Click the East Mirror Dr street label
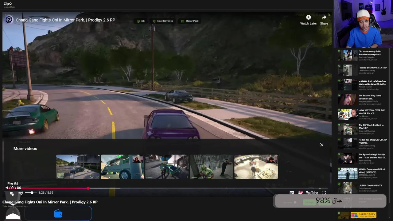Viewport: 393px width, 221px height. (163, 21)
